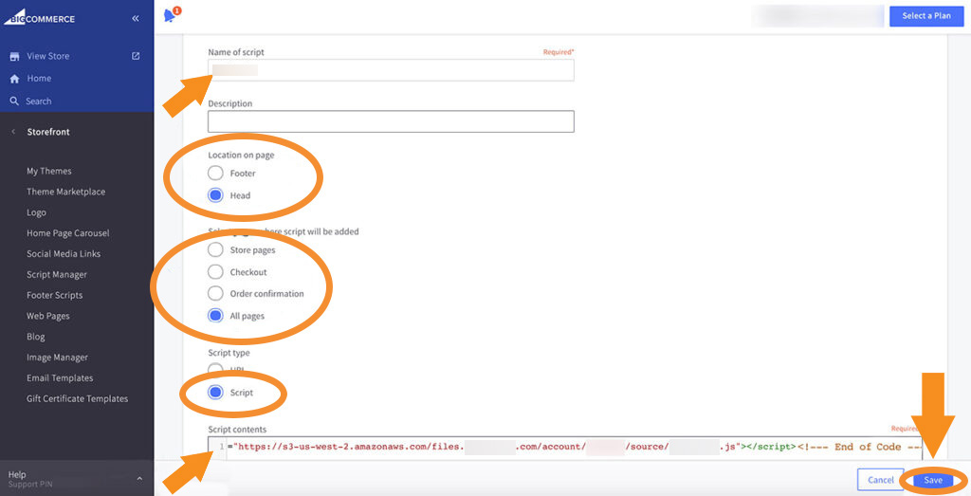
Task: Open Web Pages in sidebar
Action: [47, 316]
